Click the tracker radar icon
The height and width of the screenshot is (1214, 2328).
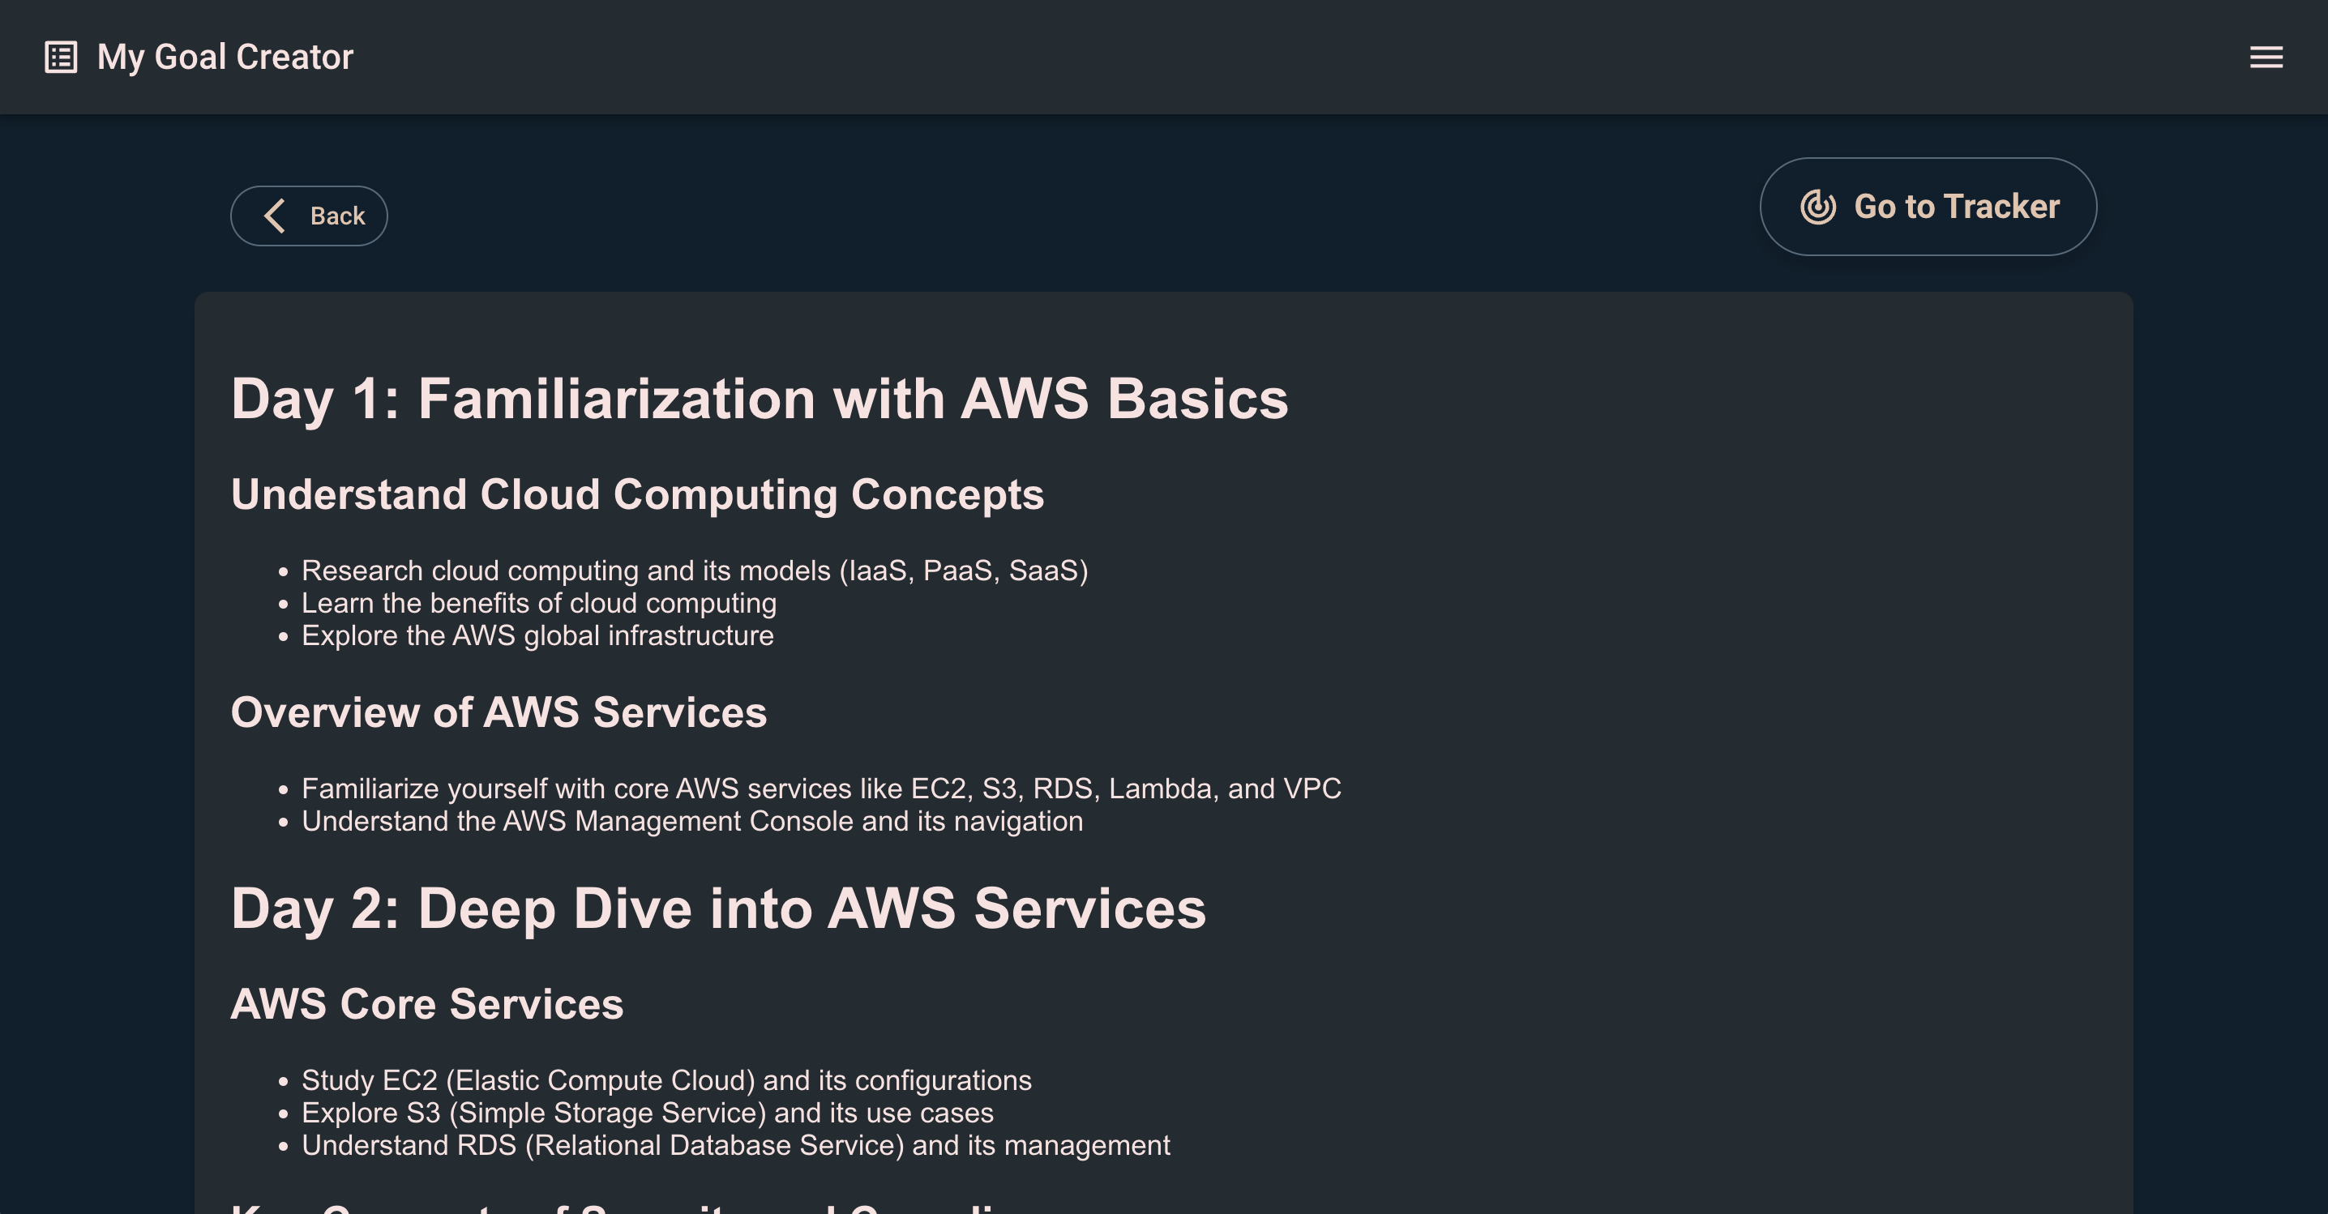1817,207
